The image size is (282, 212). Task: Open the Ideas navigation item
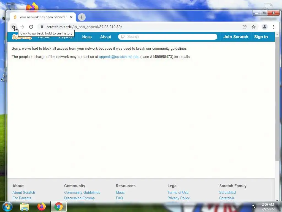tap(86, 37)
